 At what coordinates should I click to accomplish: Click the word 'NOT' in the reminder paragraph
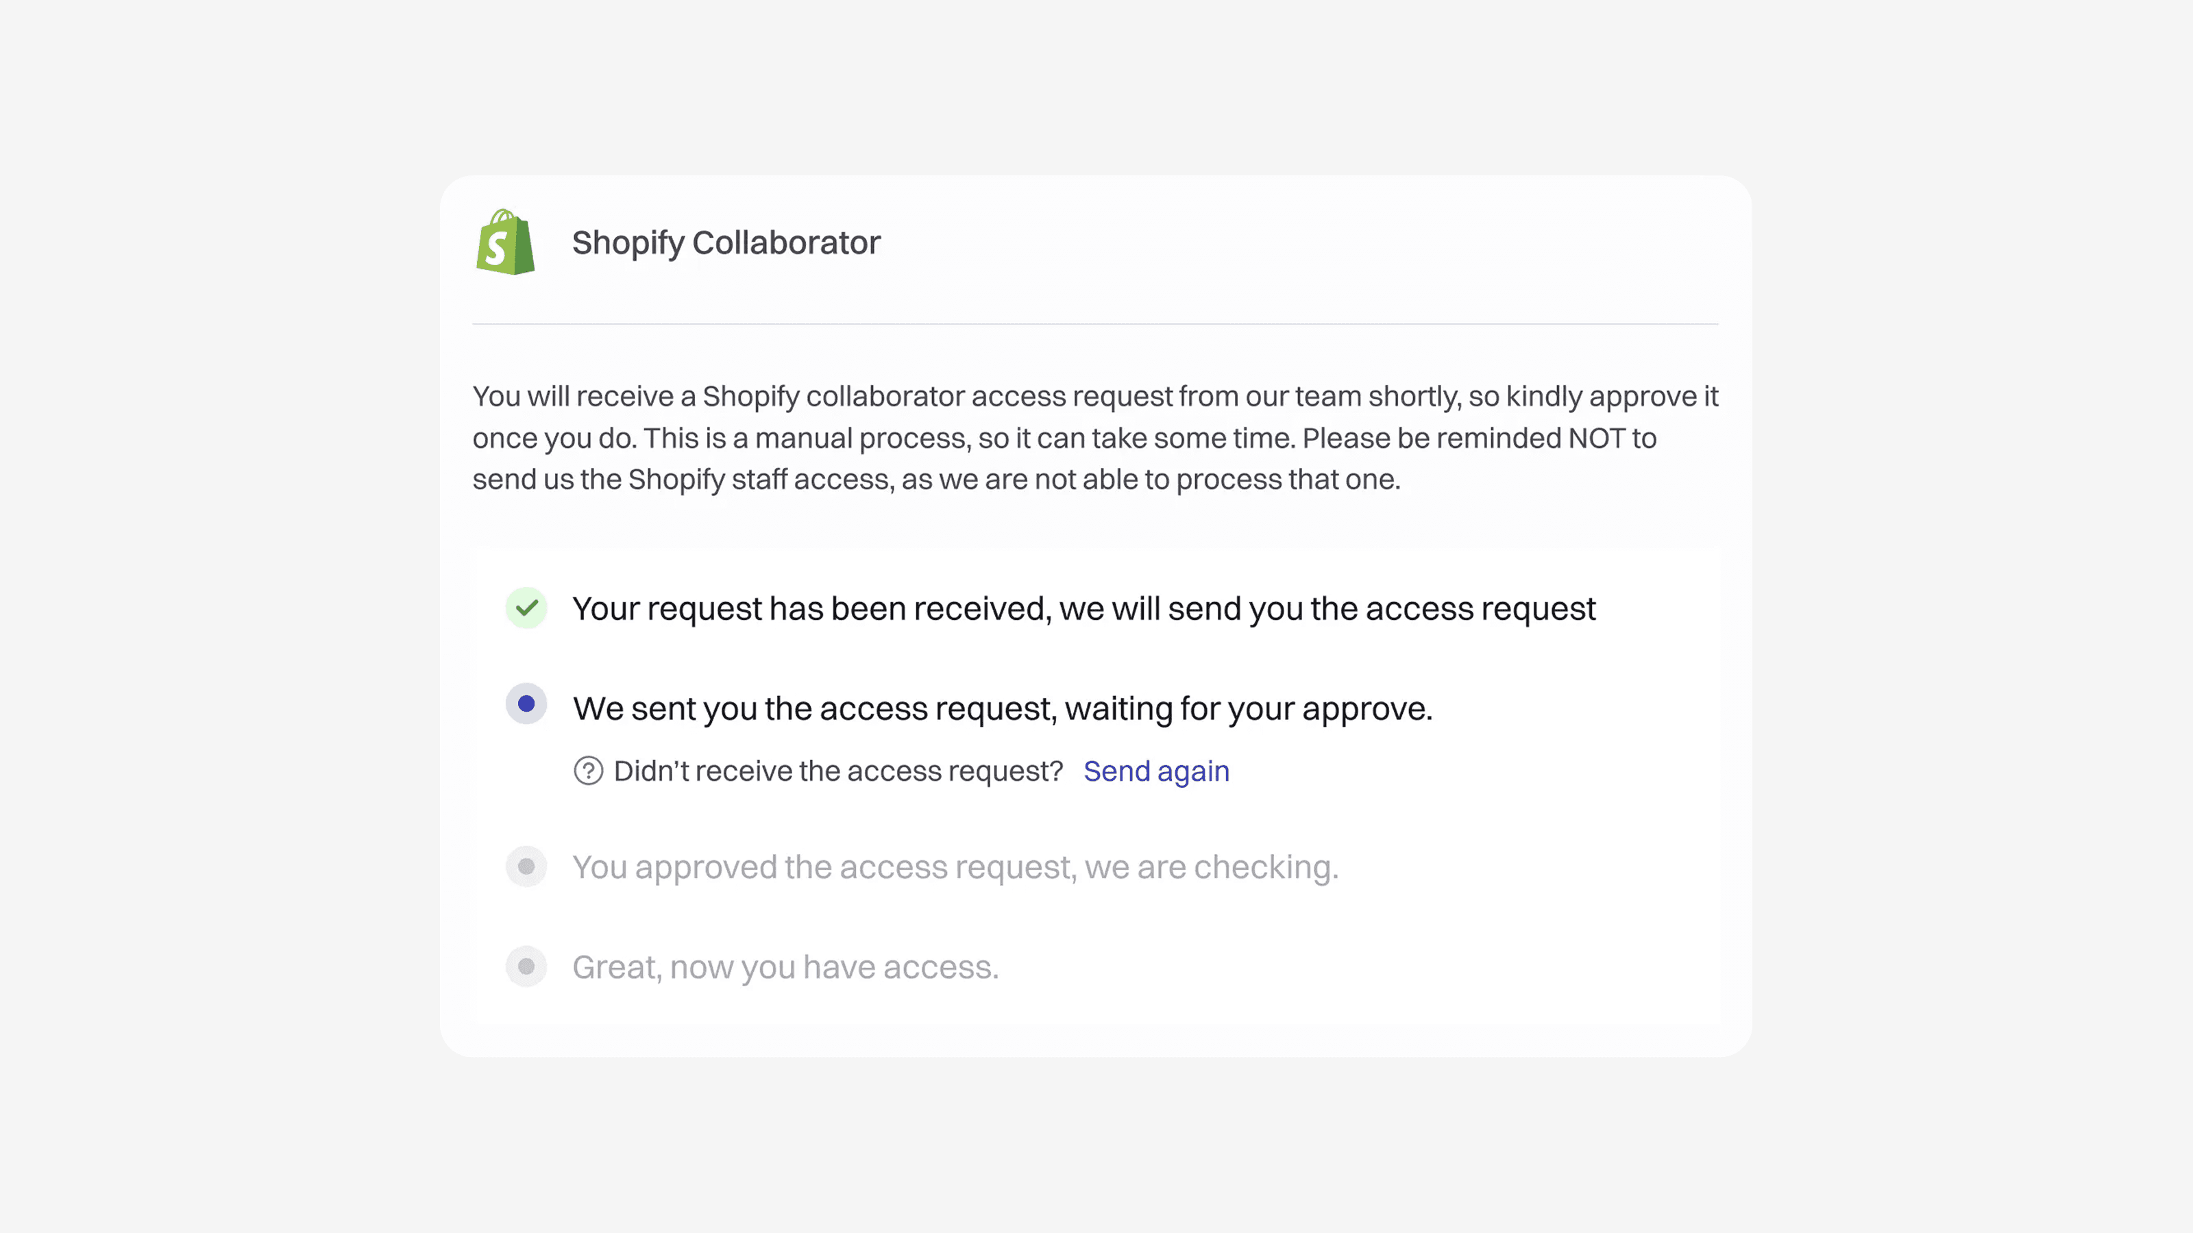click(x=1597, y=438)
